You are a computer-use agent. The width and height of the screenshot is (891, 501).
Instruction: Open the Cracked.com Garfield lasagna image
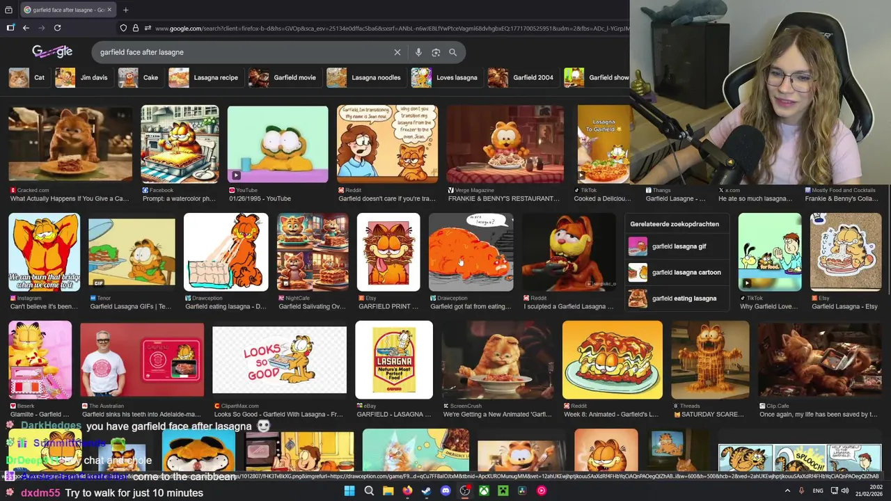(70, 143)
